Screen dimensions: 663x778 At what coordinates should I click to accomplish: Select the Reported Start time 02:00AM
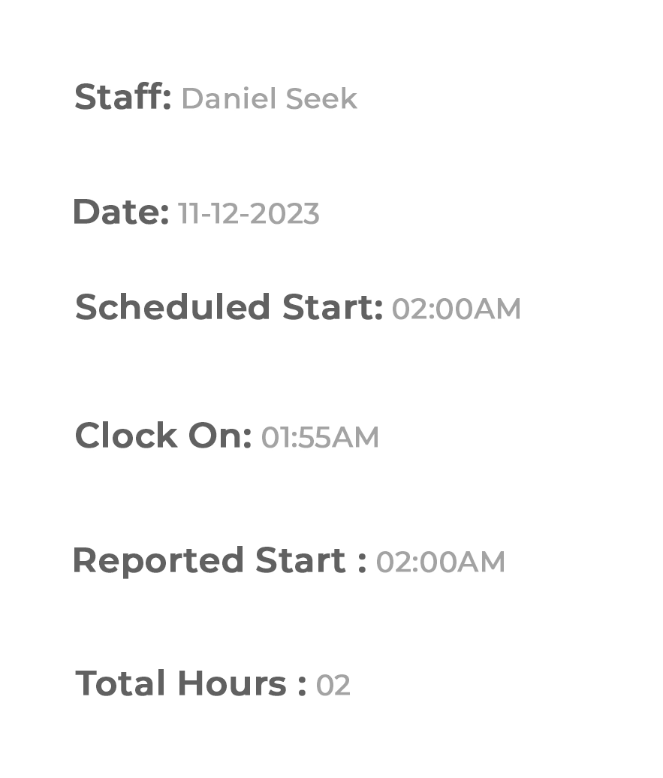tap(440, 562)
